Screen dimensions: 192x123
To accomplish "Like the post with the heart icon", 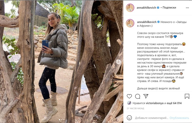I will point(129,96).
